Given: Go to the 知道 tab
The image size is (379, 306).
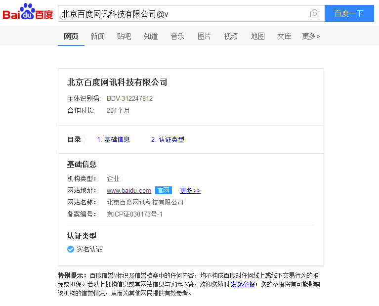Looking at the screenshot, I should tap(151, 36).
